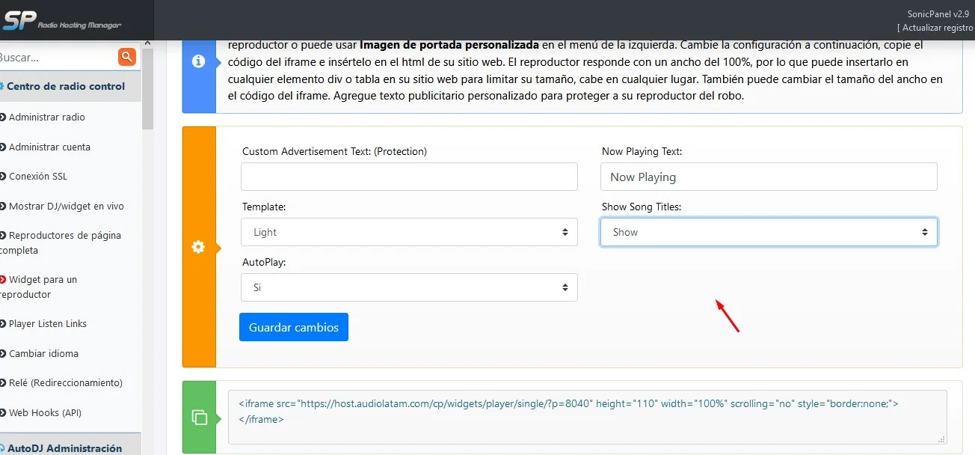The height and width of the screenshot is (455, 975).
Task: Open the AutoPlay dropdown set to Si
Action: click(409, 287)
